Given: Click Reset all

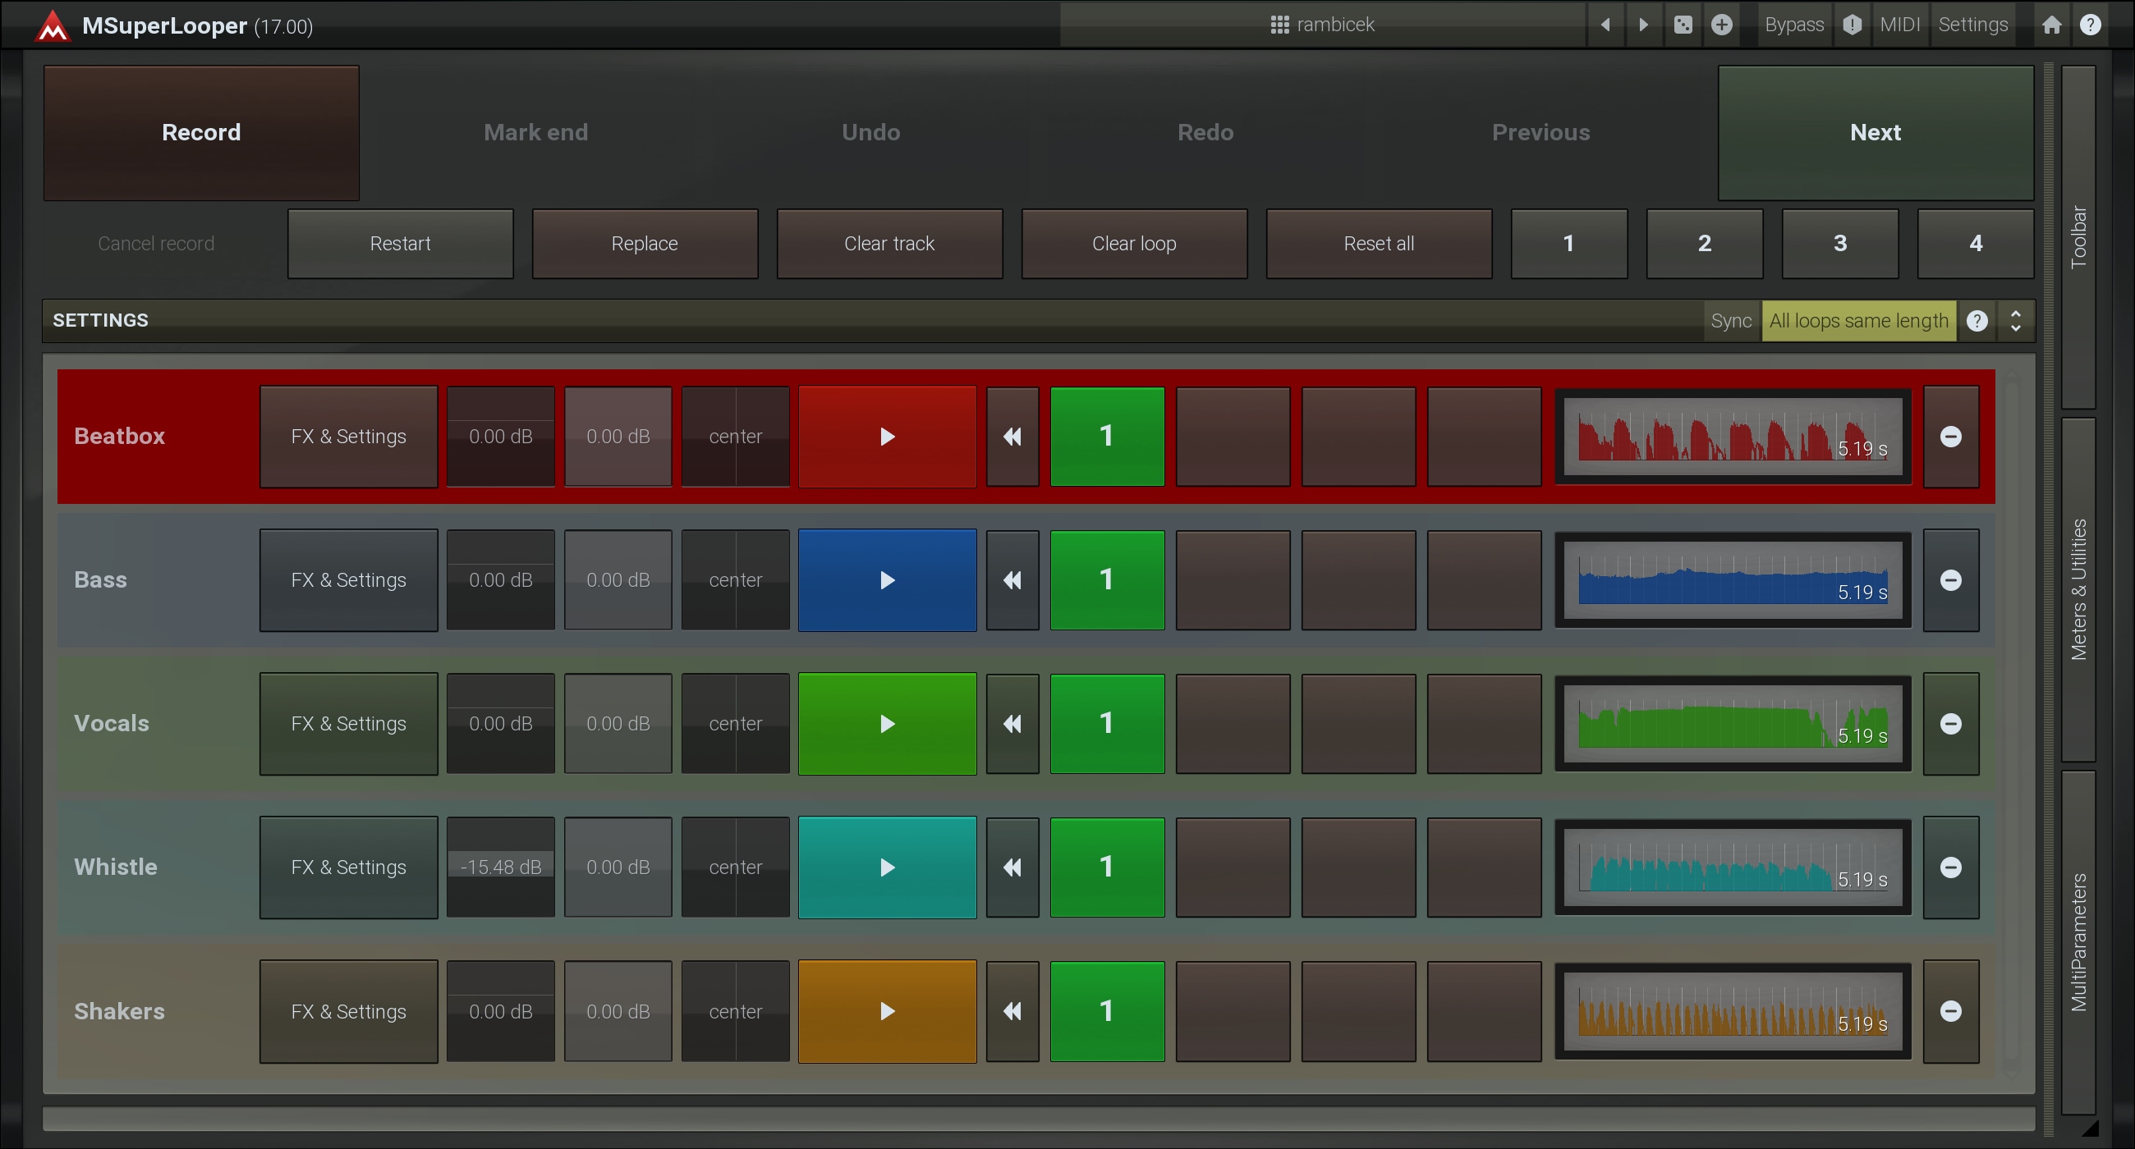Looking at the screenshot, I should pyautogui.click(x=1378, y=244).
